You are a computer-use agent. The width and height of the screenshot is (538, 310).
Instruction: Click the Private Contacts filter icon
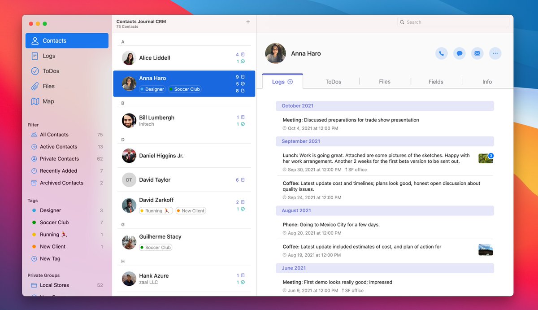point(34,159)
